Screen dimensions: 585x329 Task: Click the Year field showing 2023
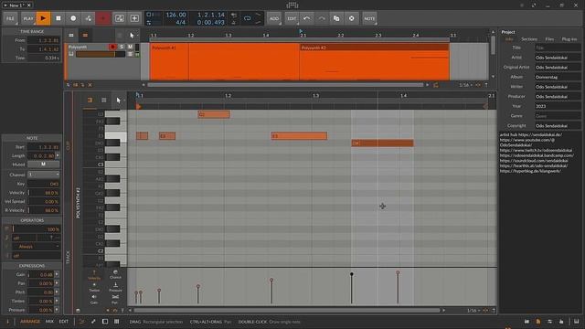pos(558,106)
